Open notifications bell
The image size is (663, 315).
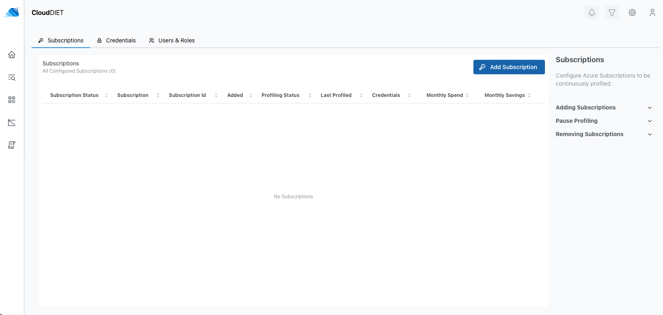pyautogui.click(x=591, y=13)
